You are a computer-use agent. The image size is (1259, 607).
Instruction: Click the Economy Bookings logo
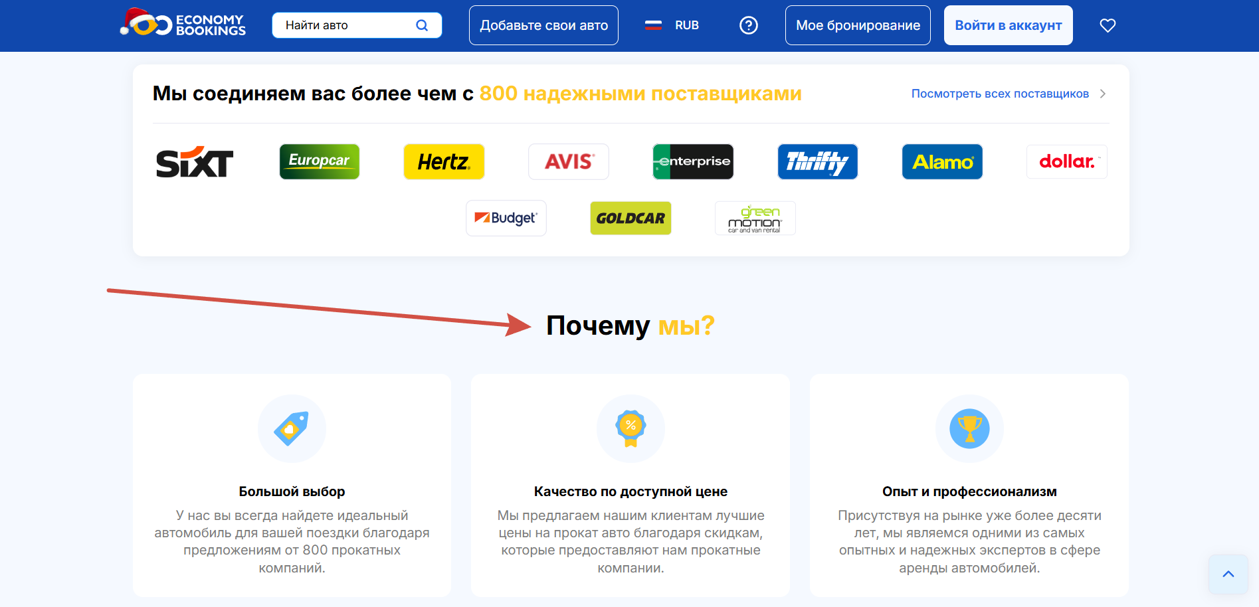[183, 24]
